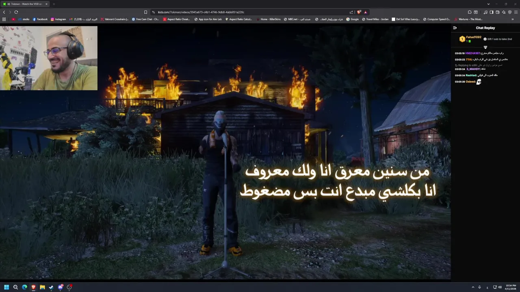Open File Explorer from taskbar

click(x=42, y=287)
